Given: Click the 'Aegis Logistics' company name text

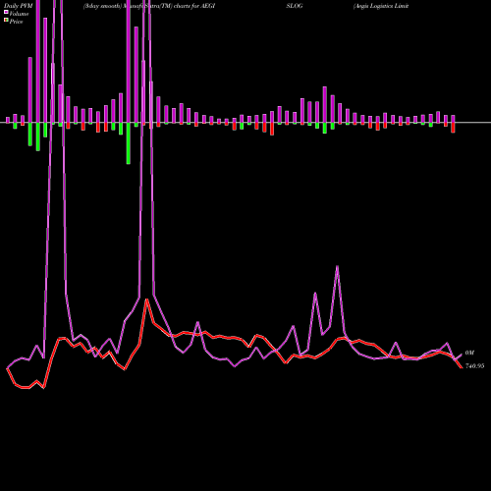Looking at the screenshot, I should (373, 6).
